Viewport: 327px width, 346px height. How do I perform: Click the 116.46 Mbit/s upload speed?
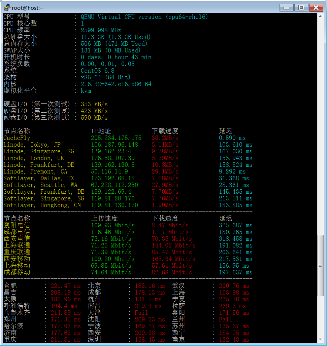[x=113, y=232]
